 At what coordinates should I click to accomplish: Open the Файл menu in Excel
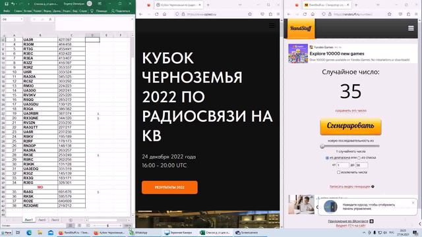(x=7, y=11)
